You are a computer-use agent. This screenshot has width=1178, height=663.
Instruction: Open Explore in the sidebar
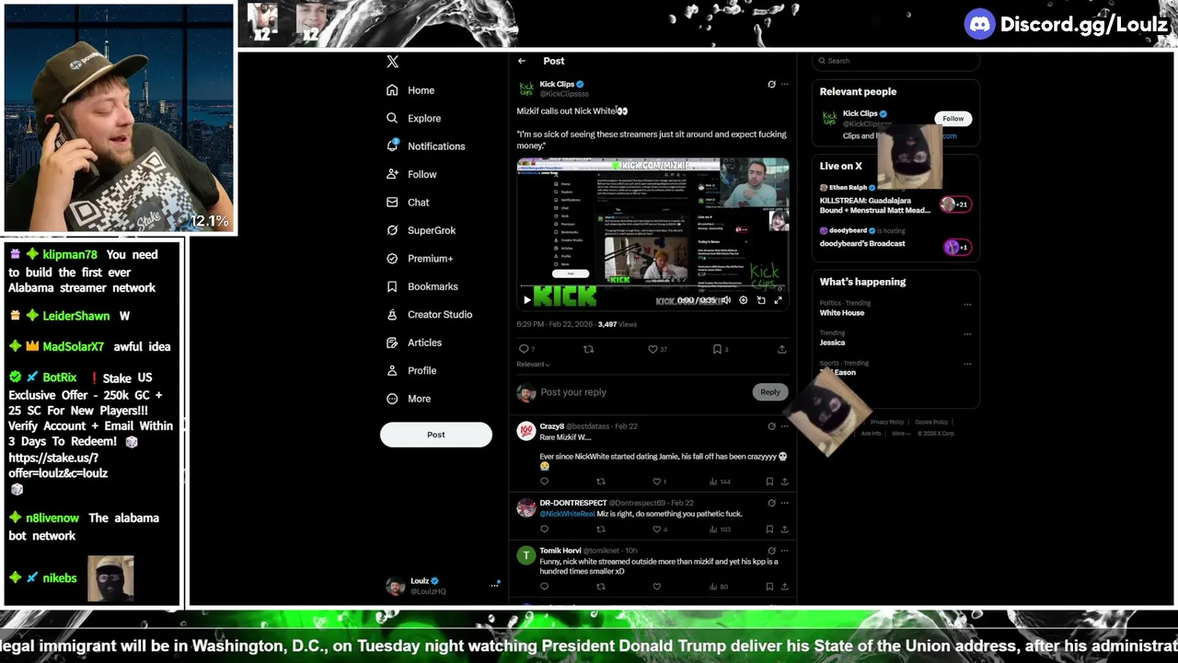pyautogui.click(x=413, y=118)
